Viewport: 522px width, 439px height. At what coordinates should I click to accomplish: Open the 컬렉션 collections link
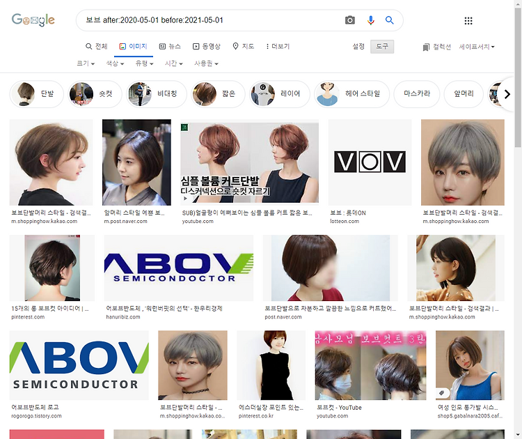[x=437, y=47]
